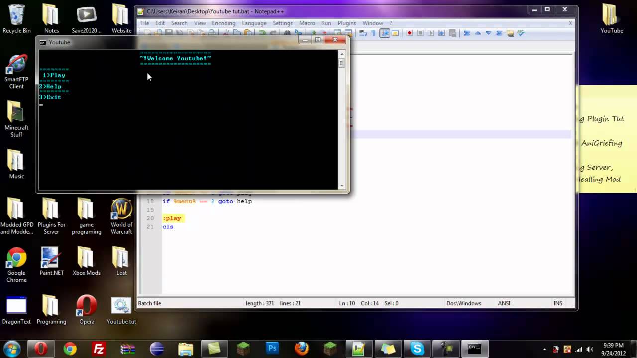
Task: Toggle show all characters pilcrow icon
Action: [373, 33]
